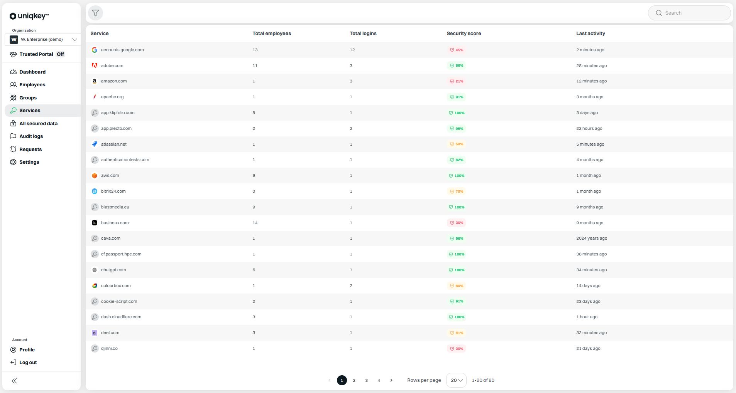Open the blastmedia.eu service name
Viewport: 736px width, 393px height.
[115, 207]
